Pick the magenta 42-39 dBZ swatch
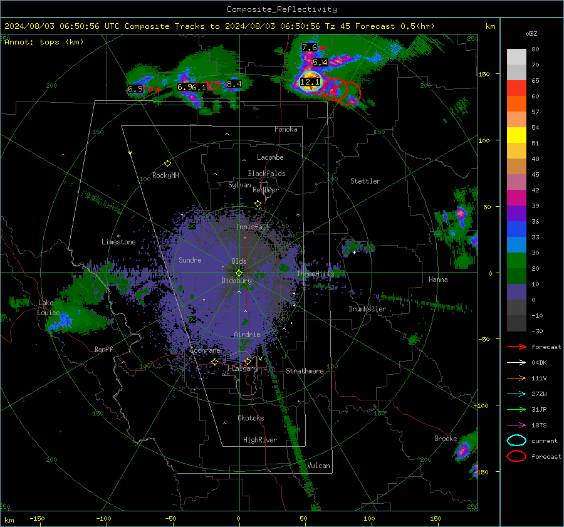The height and width of the screenshot is (527, 564). [x=516, y=198]
